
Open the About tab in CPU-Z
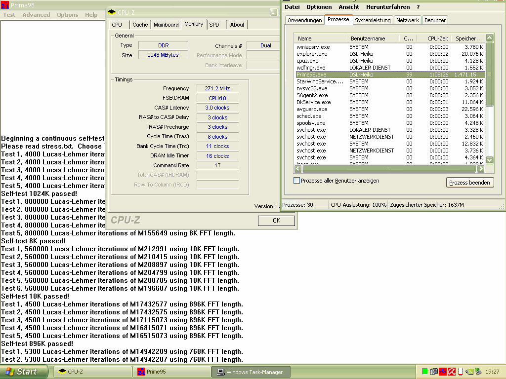237,25
